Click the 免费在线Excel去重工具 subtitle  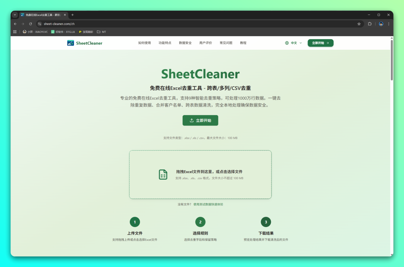click(200, 88)
